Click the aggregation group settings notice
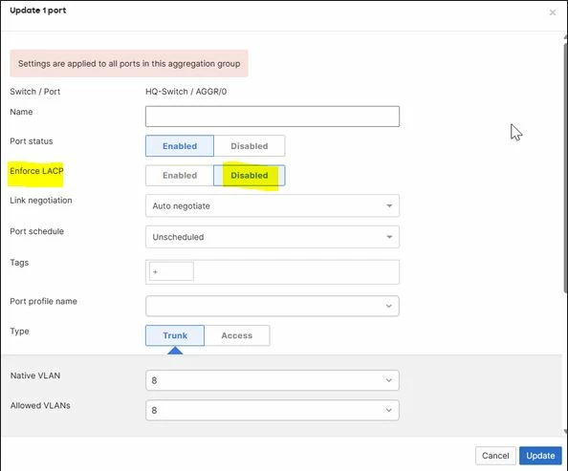The height and width of the screenshot is (471, 568). click(129, 63)
